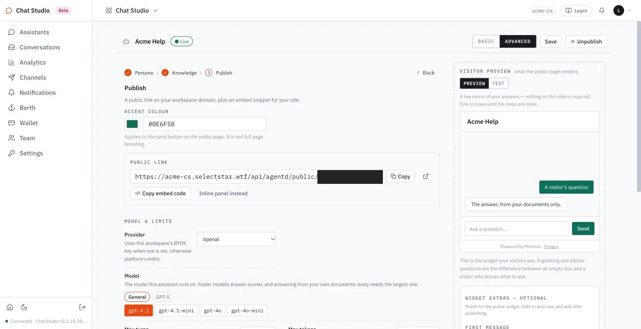Open the notifications bell in header
Image resolution: width=641 pixels, height=329 pixels.
[602, 10]
